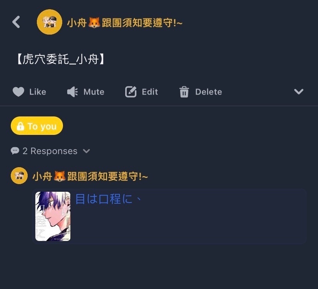Select the Delete action label
318x289 pixels.
point(209,92)
